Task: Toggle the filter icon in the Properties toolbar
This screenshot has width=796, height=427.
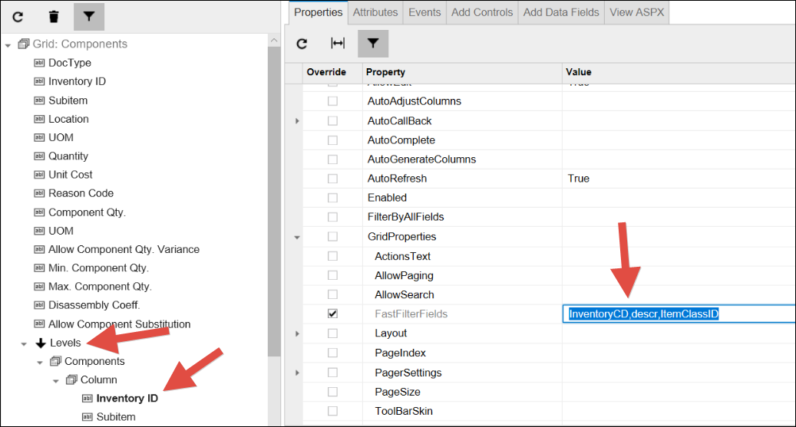Action: (x=372, y=44)
